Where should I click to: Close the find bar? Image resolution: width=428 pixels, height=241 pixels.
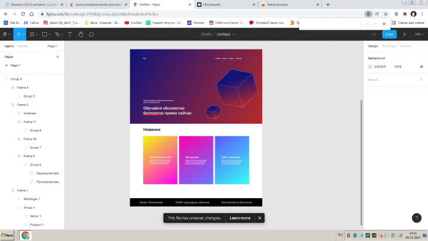click(x=384, y=24)
